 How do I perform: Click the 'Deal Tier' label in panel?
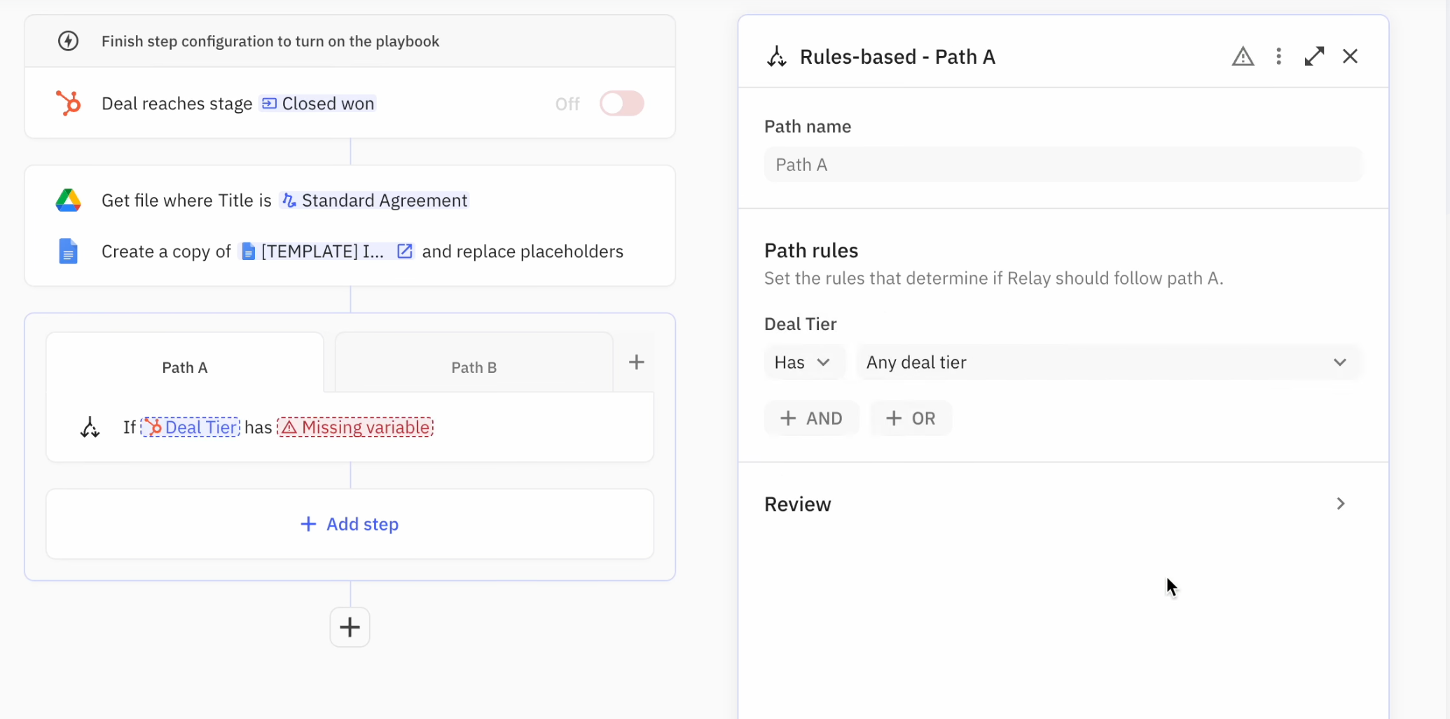click(800, 324)
